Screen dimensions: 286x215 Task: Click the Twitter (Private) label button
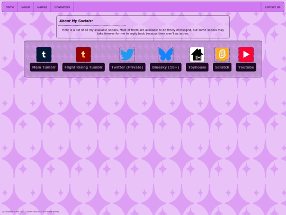click(127, 67)
